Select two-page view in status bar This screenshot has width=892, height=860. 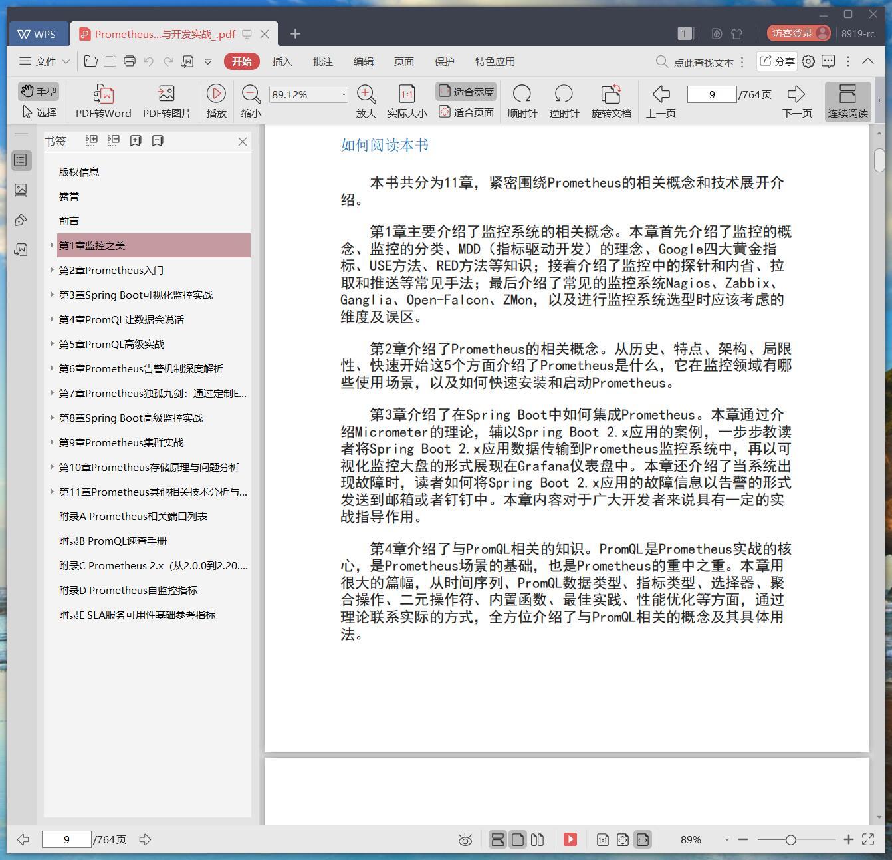538,839
